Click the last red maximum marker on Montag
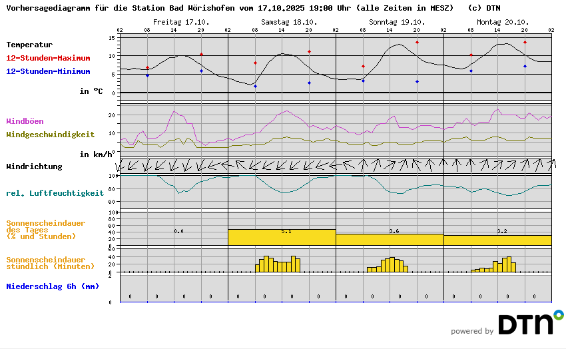Image resolution: width=566 pixels, height=349 pixels. (525, 43)
